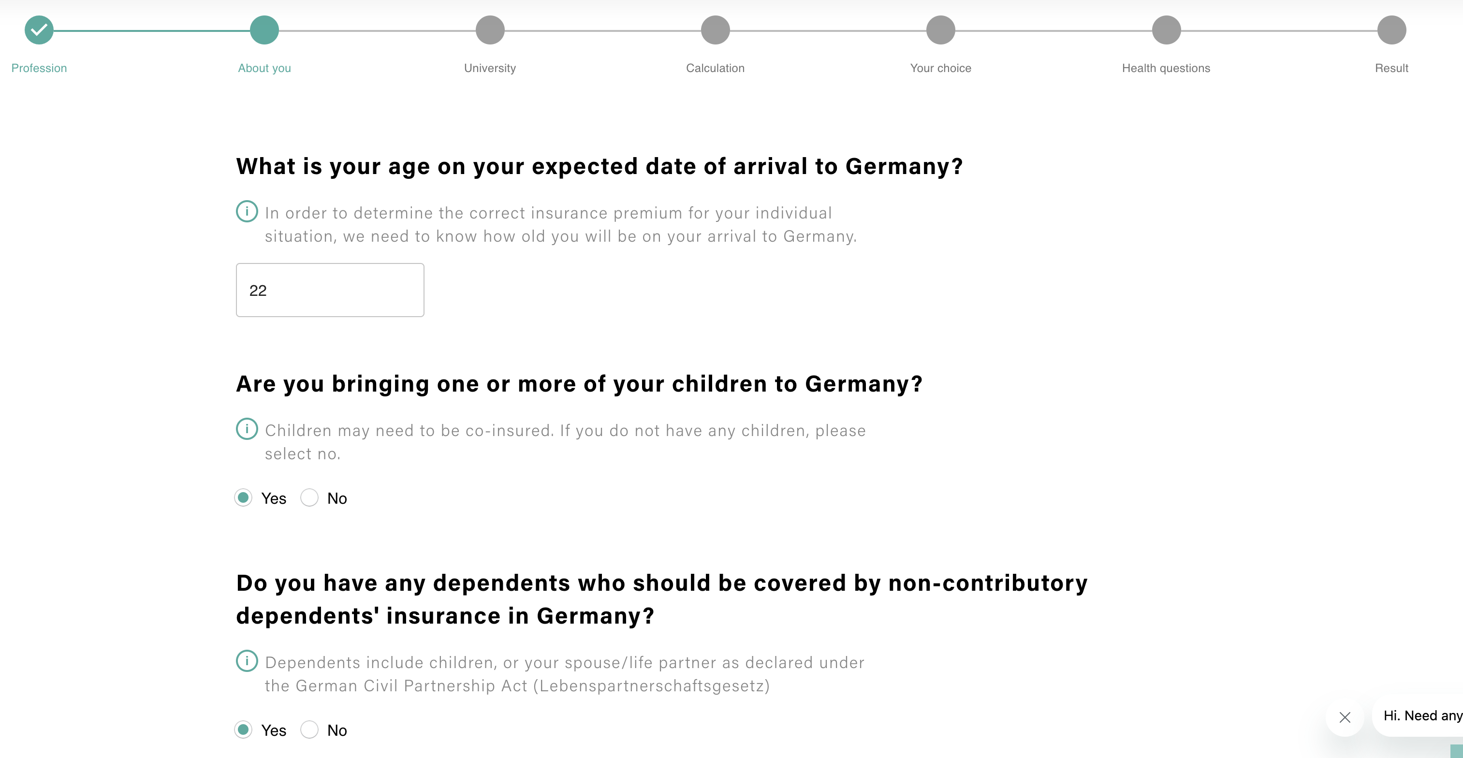Open the 'Hi. Need any' chat bubble
Viewport: 1463px width, 758px height.
1420,716
